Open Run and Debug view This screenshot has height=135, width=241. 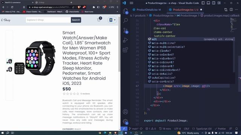(125, 40)
